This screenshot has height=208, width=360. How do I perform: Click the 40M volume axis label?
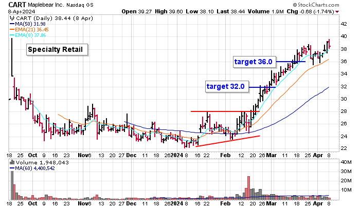click(346, 162)
